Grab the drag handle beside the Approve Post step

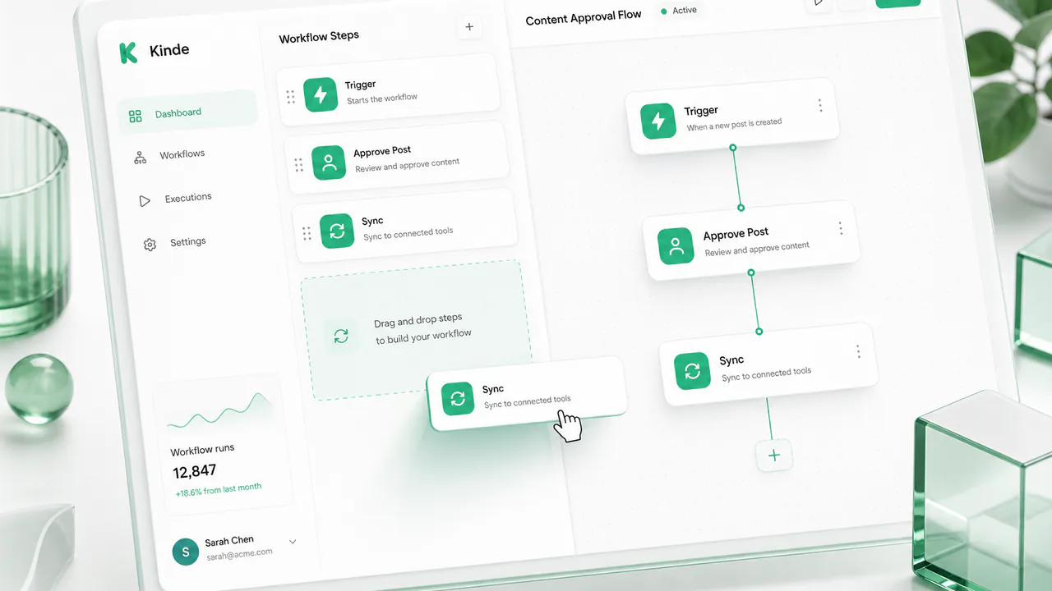(x=298, y=165)
